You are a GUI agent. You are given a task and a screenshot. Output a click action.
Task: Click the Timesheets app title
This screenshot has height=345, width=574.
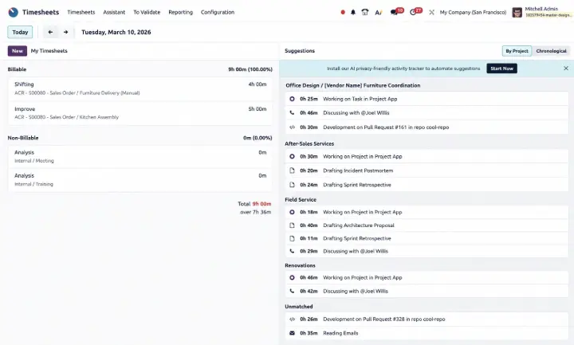[x=41, y=12]
